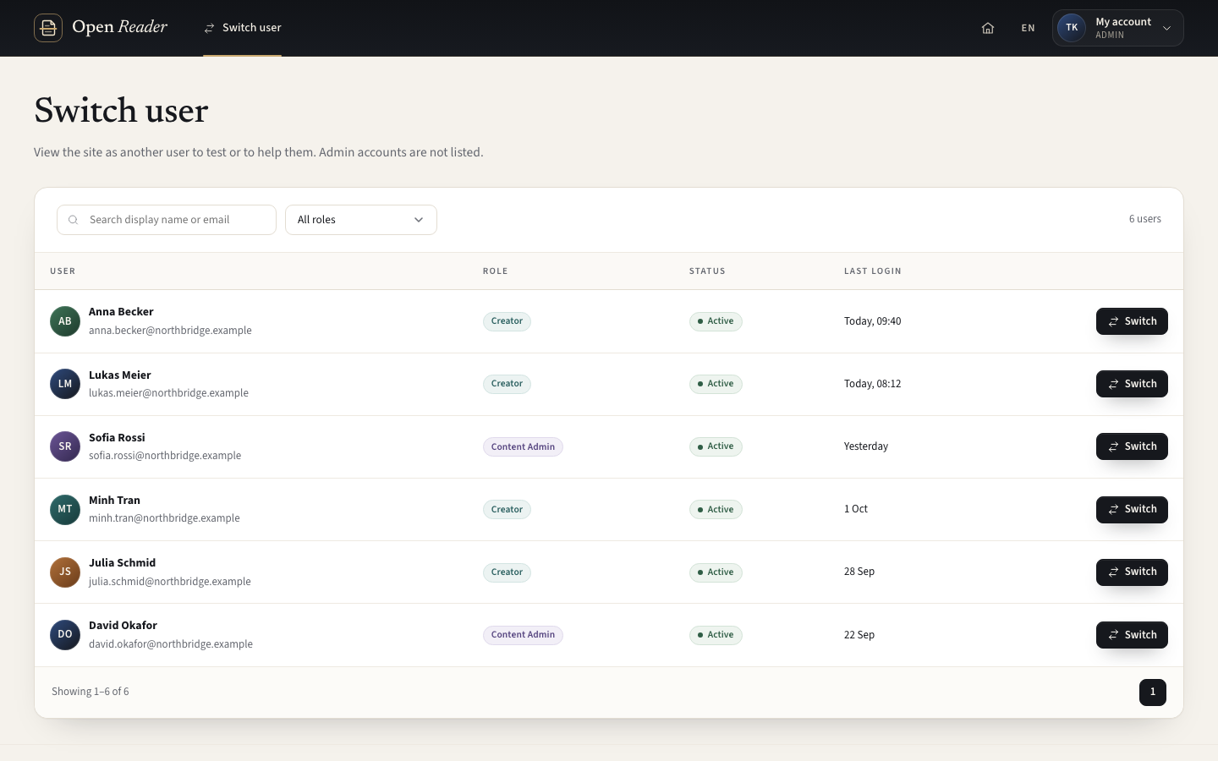
Task: Click 'Today, 09:40' last login cell
Action: point(873,321)
